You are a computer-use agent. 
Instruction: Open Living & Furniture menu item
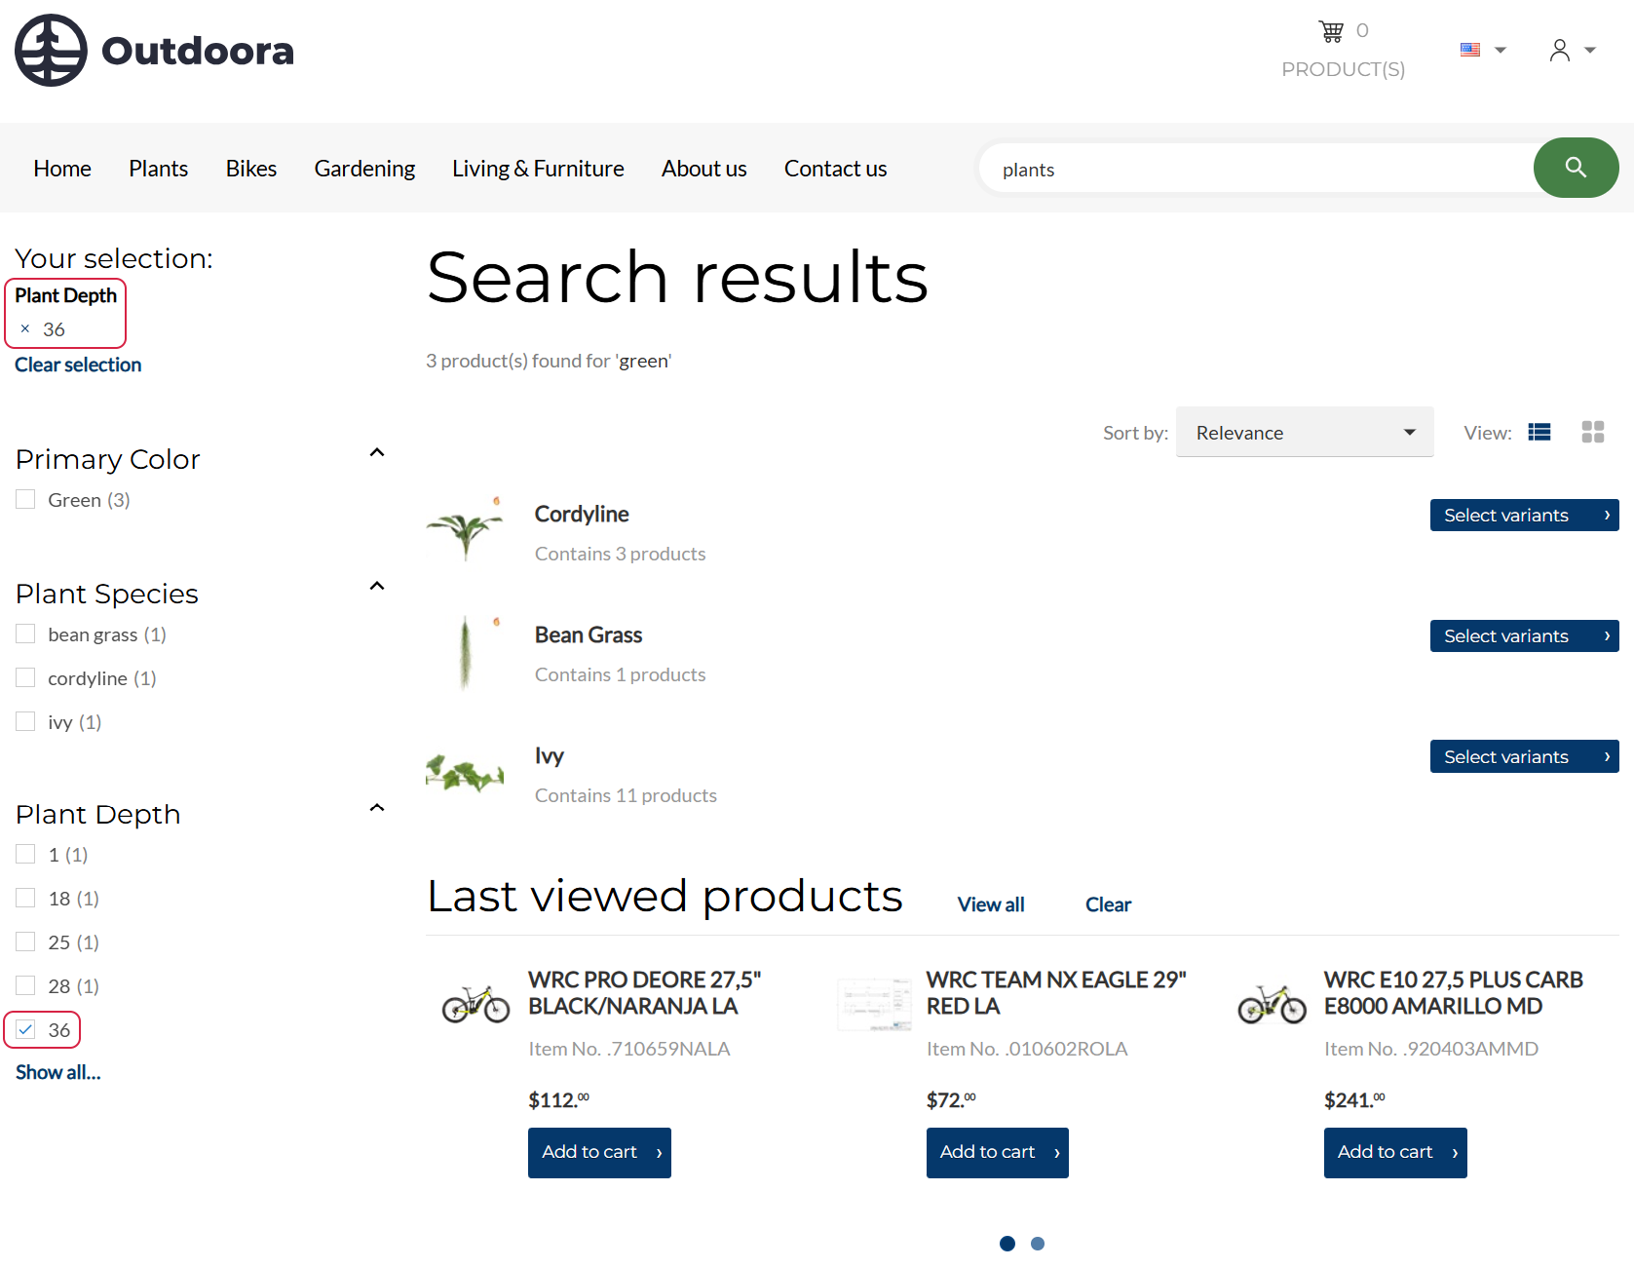point(538,169)
